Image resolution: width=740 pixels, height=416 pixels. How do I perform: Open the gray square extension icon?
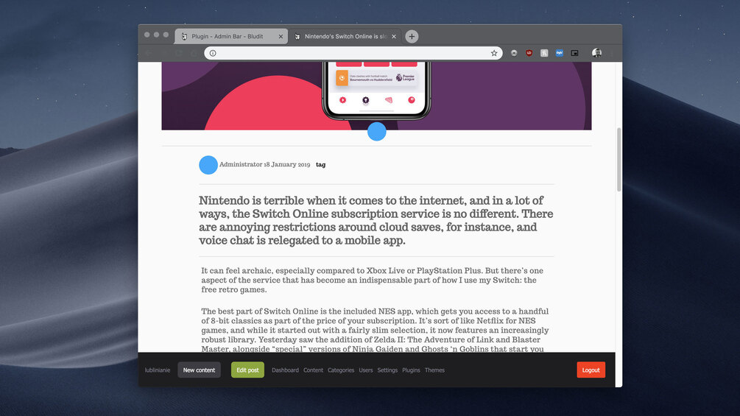coord(544,53)
